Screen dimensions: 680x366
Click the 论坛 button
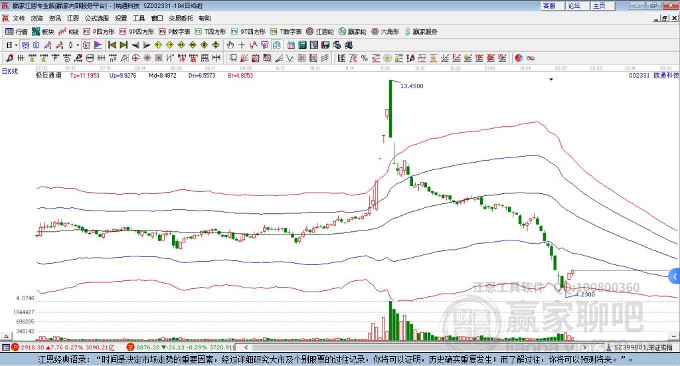578,5
